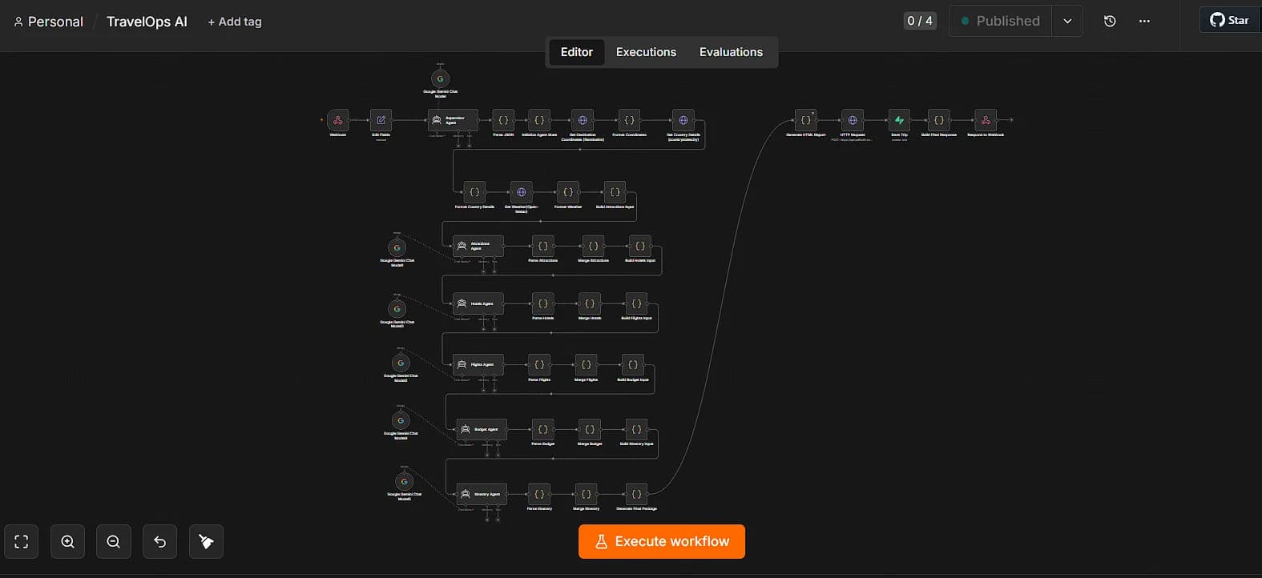Zoom in on the canvas
This screenshot has width=1262, height=578.
pos(68,542)
